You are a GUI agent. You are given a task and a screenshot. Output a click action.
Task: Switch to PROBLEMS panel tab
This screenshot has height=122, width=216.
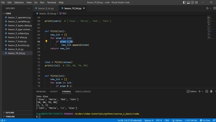(41, 91)
